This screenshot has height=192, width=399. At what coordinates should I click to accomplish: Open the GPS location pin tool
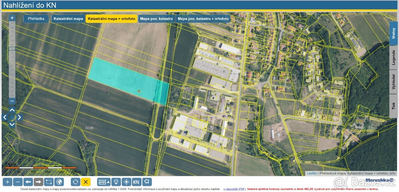[116, 182]
